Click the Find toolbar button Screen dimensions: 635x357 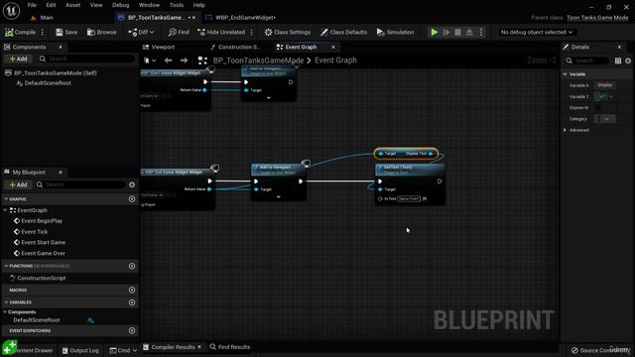(x=179, y=32)
